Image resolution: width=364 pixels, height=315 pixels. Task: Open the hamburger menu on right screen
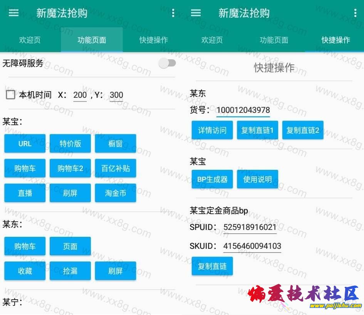point(196,13)
